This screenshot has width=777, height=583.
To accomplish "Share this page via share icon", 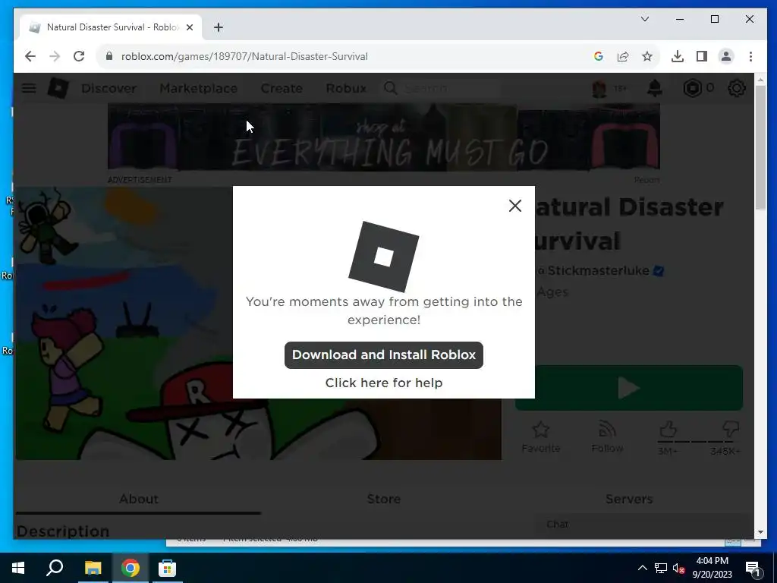I will pos(623,56).
